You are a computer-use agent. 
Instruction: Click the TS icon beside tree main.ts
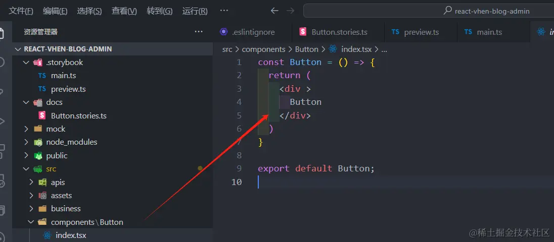point(42,76)
